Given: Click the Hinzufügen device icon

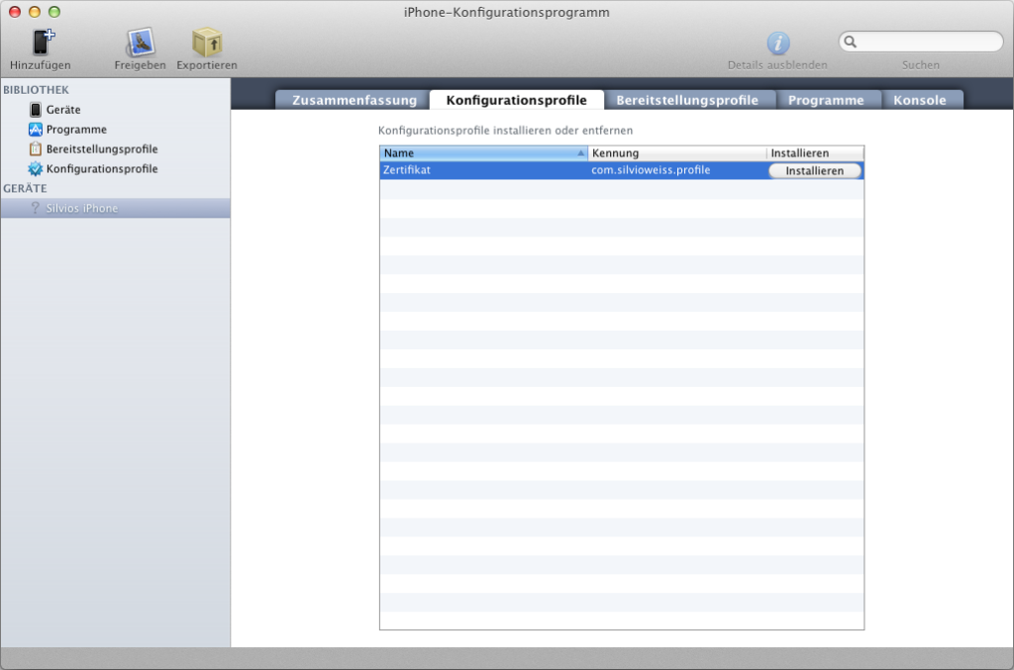Looking at the screenshot, I should click(43, 42).
